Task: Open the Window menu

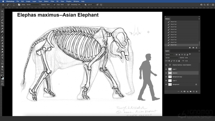Action: [76, 1]
